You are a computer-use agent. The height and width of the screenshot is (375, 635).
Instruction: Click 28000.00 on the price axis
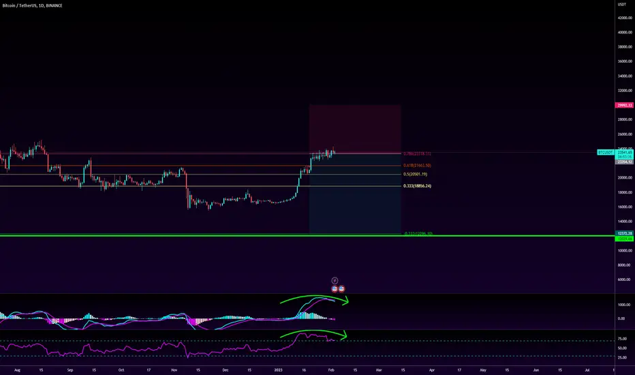coord(625,119)
